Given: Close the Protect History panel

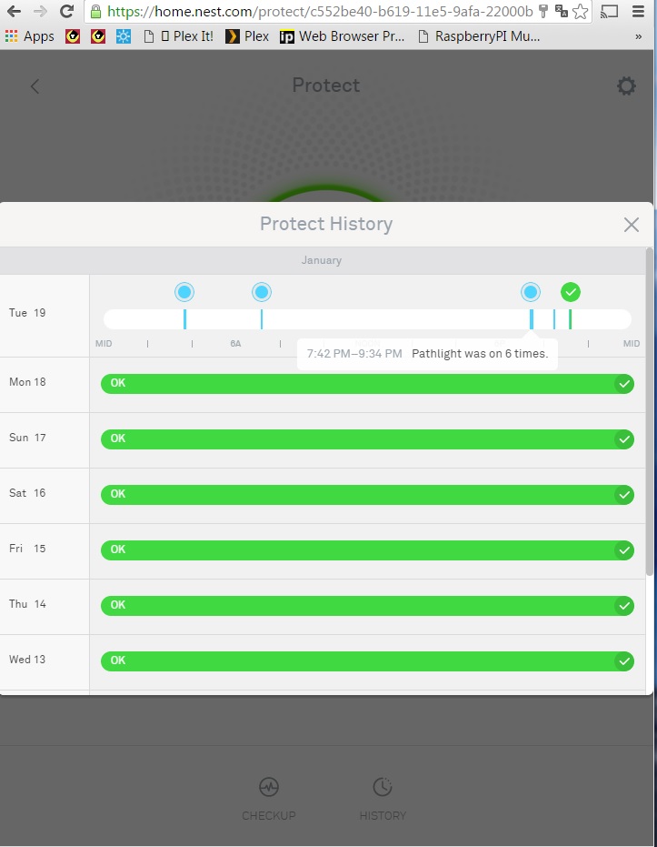Looking at the screenshot, I should click(632, 225).
